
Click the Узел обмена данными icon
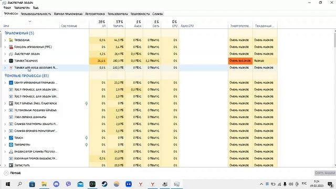click(11, 117)
